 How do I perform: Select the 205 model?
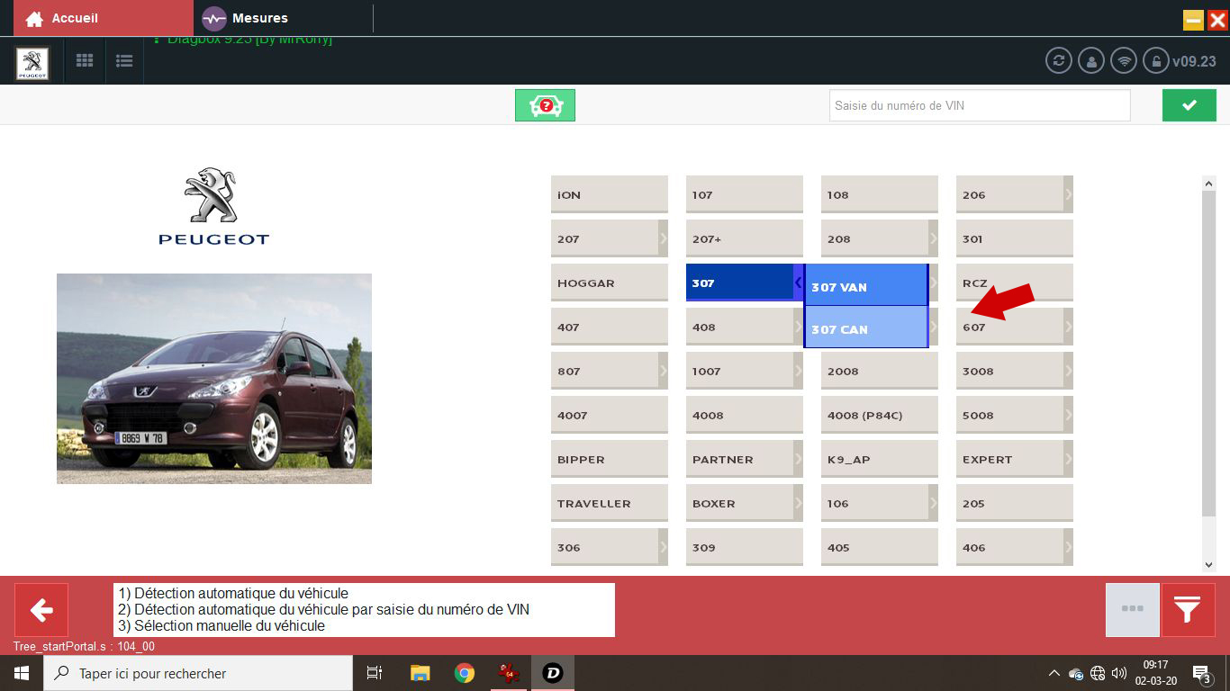coord(1015,503)
